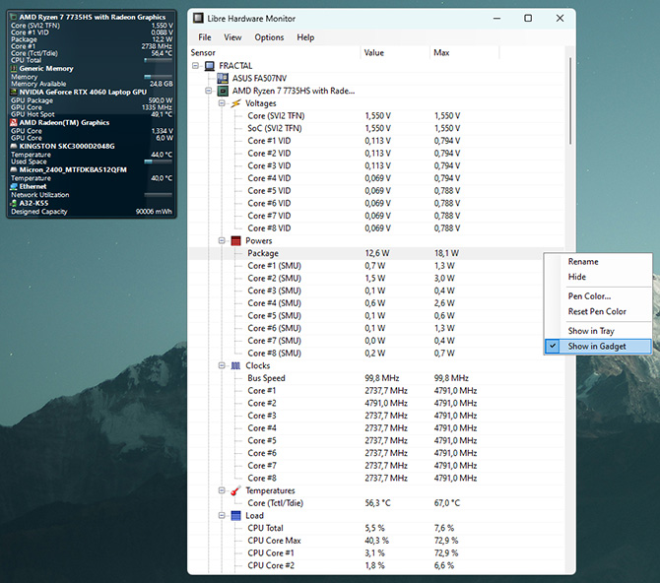
Task: Click the Max column header
Action: click(464, 52)
